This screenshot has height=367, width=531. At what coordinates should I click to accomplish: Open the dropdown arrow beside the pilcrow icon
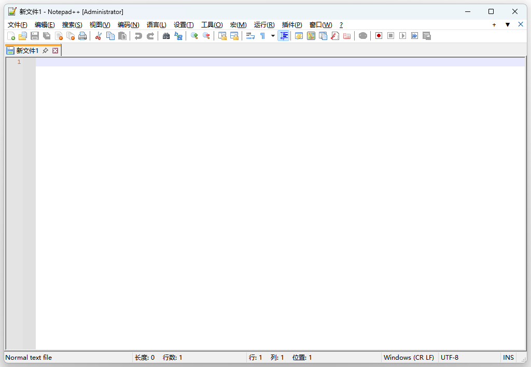tap(273, 36)
